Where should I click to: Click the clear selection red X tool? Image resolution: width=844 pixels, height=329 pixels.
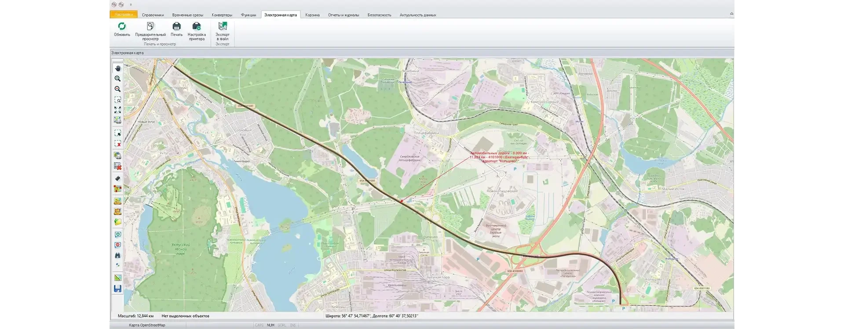tap(117, 144)
